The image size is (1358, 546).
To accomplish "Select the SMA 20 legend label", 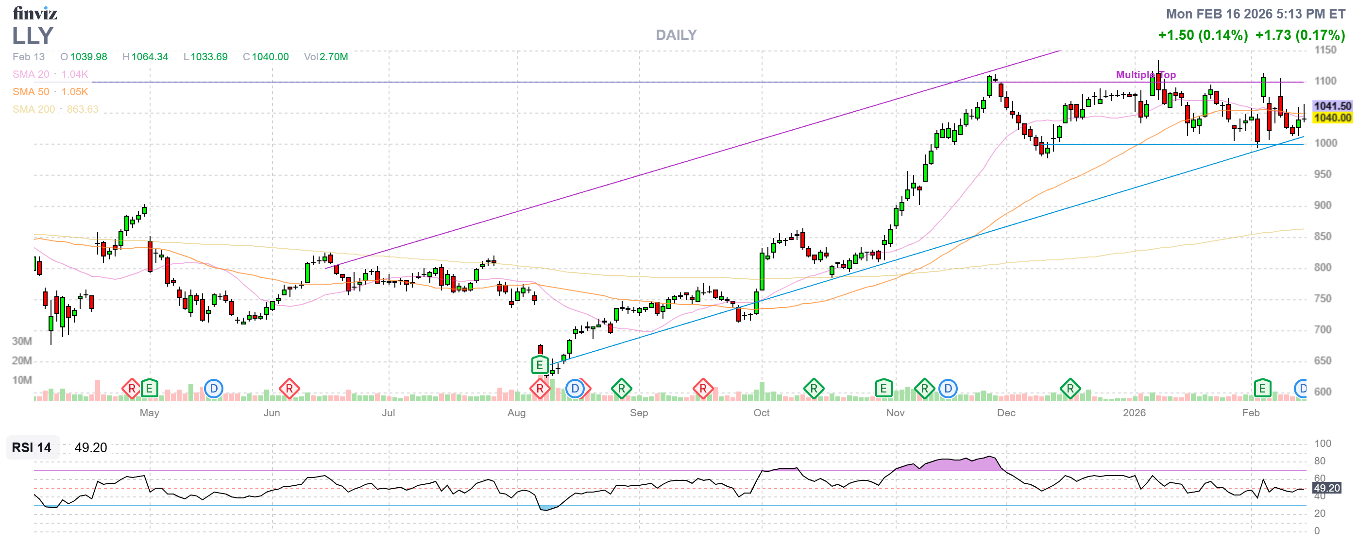I will (31, 74).
